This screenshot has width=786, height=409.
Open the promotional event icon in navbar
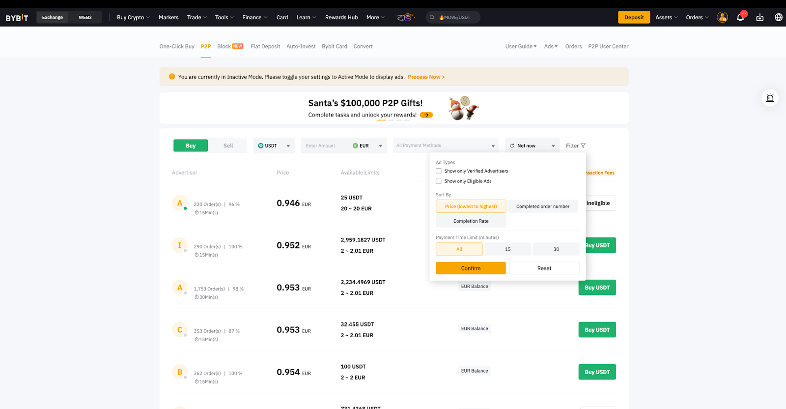coord(405,17)
